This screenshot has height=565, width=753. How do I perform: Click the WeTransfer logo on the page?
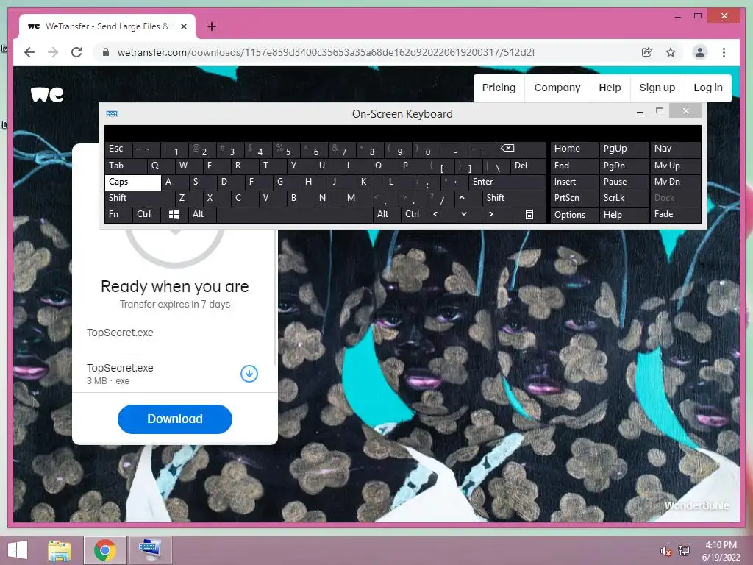click(47, 94)
